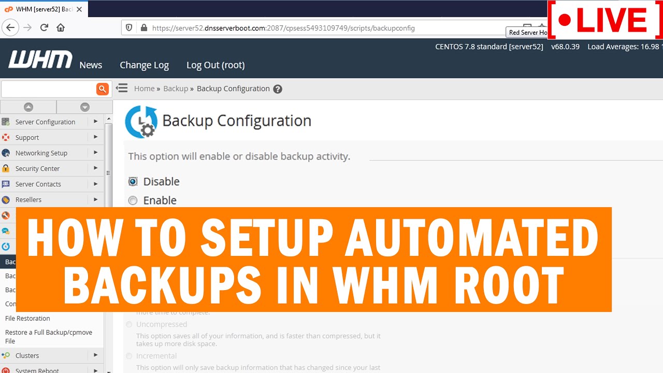The image size is (663, 373).
Task: Click the sidebar collapse-all up arrow button
Action: coord(28,107)
